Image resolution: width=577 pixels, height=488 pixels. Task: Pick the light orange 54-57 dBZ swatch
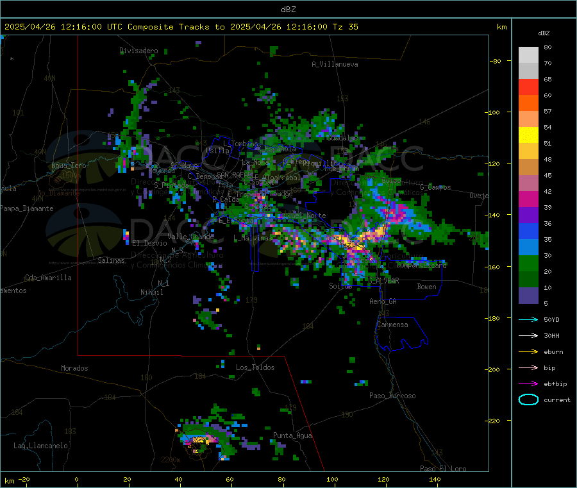click(x=528, y=119)
